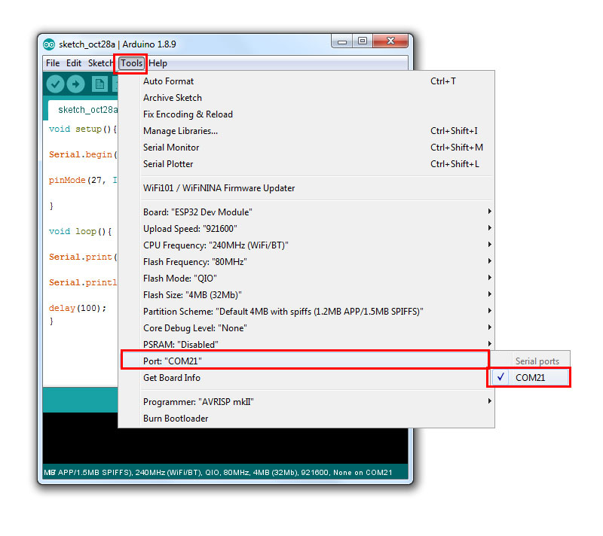Select the checked COM21 serial port
Viewport: 603px width, 536px height.
tap(529, 377)
